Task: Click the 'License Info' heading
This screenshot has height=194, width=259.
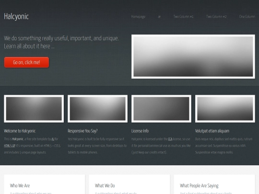Action: pos(140,131)
